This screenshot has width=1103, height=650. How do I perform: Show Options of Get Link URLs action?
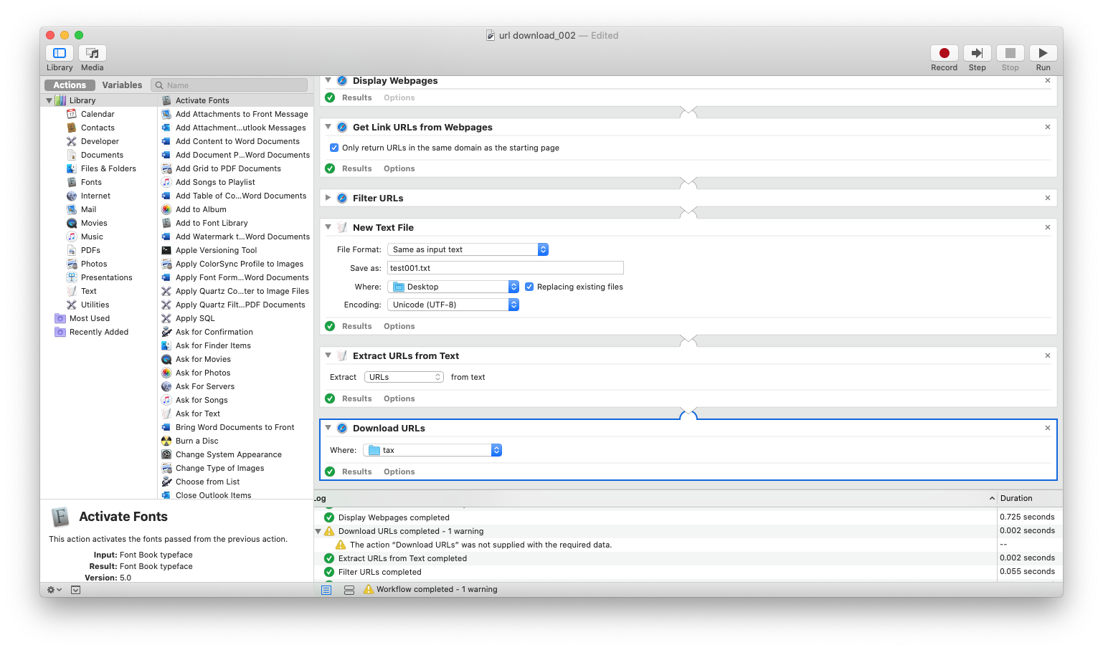click(x=399, y=168)
